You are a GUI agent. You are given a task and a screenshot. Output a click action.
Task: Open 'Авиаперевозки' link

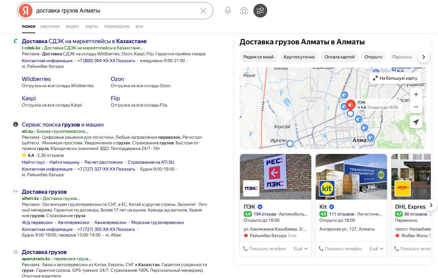click(110, 222)
